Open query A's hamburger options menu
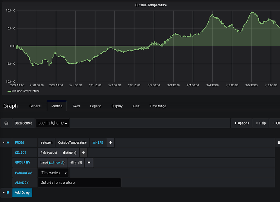The width and height of the screenshot is (280, 202). pos(278,142)
